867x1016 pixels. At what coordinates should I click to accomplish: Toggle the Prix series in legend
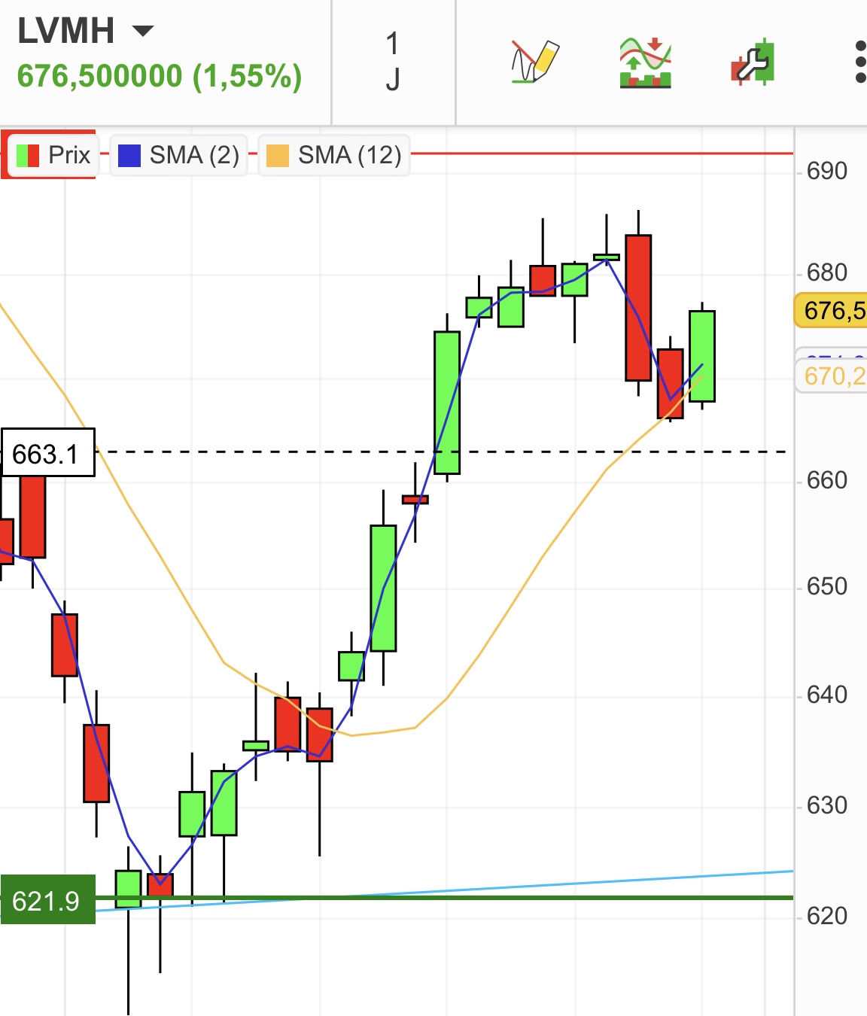[x=68, y=156]
